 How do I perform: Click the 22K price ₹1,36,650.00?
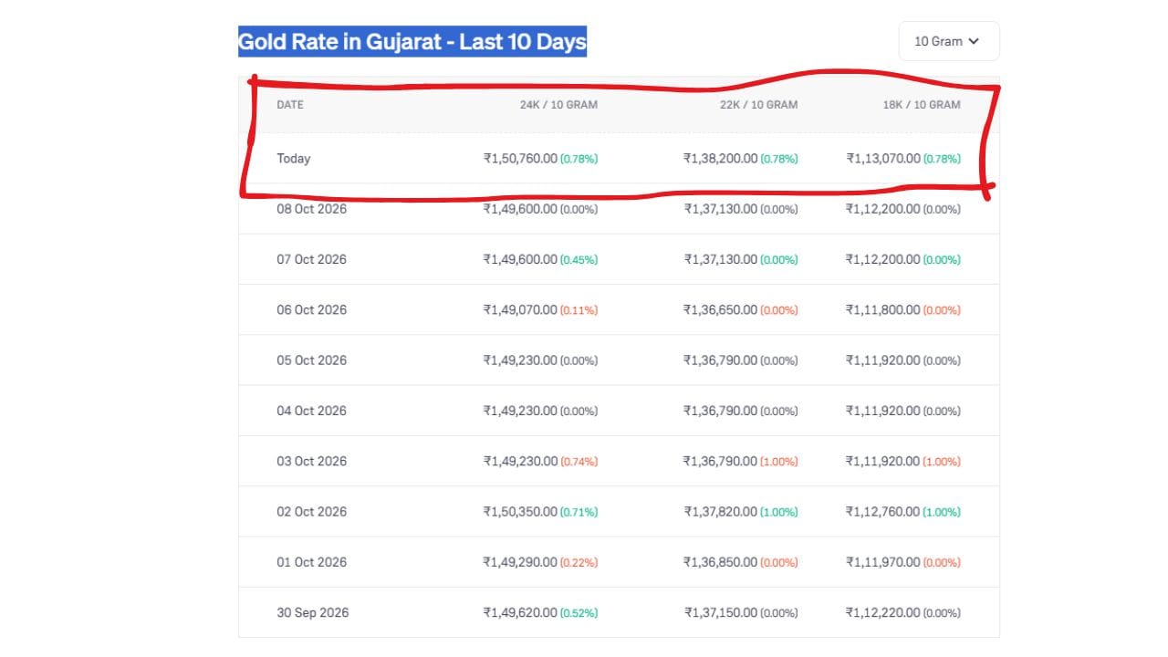720,310
